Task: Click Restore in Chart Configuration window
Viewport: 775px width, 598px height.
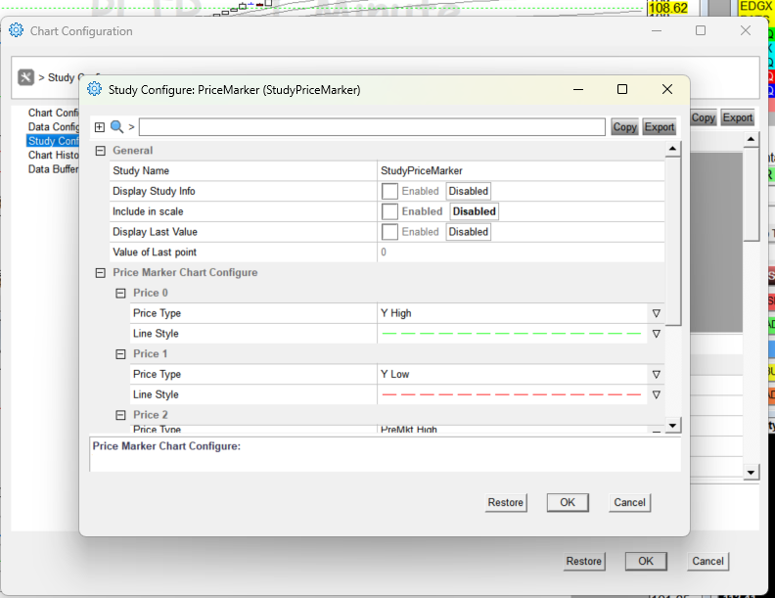Action: (x=584, y=562)
